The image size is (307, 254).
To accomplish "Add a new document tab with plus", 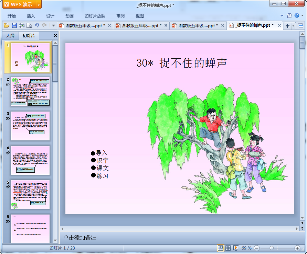I will pos(287,26).
